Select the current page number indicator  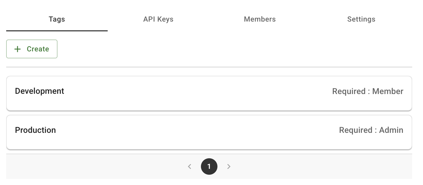point(209,166)
